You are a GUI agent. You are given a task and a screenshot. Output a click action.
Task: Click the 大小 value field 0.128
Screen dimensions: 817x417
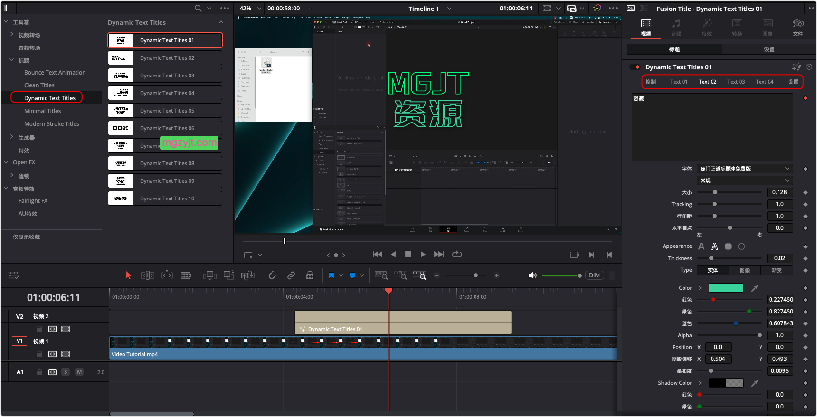(x=779, y=192)
